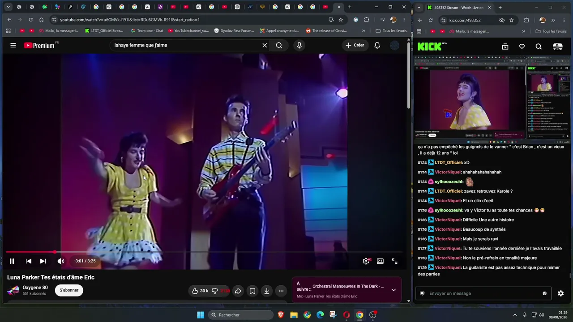Open the Oxygene 80 channel name link
The width and height of the screenshot is (573, 322).
35,288
